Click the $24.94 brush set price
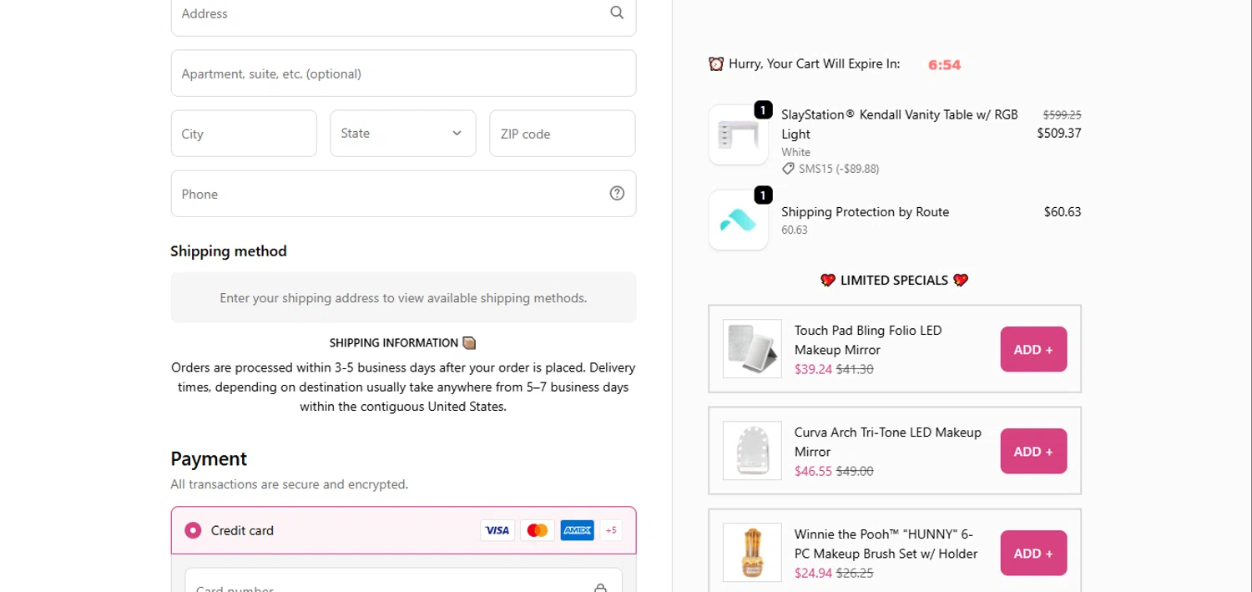This screenshot has width=1252, height=592. [x=813, y=573]
